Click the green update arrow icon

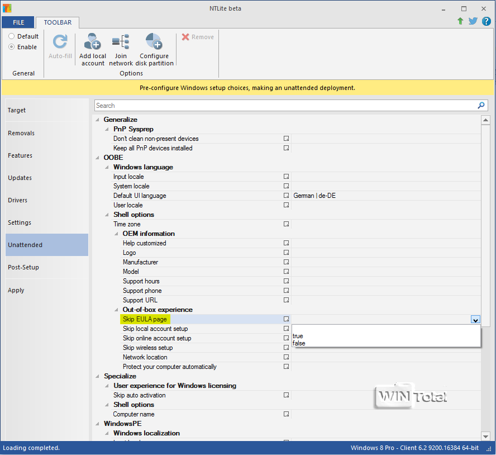coord(460,21)
